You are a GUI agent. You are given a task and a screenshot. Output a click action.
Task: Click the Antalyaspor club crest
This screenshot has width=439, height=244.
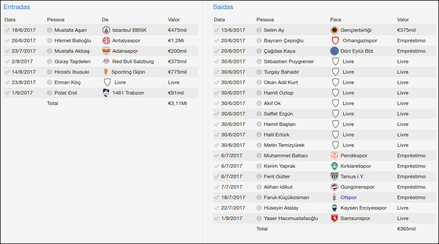click(x=106, y=41)
